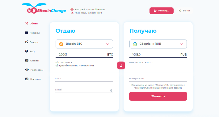Click the card icon beside Контакты
The width and height of the screenshot is (219, 117).
(x=27, y=79)
